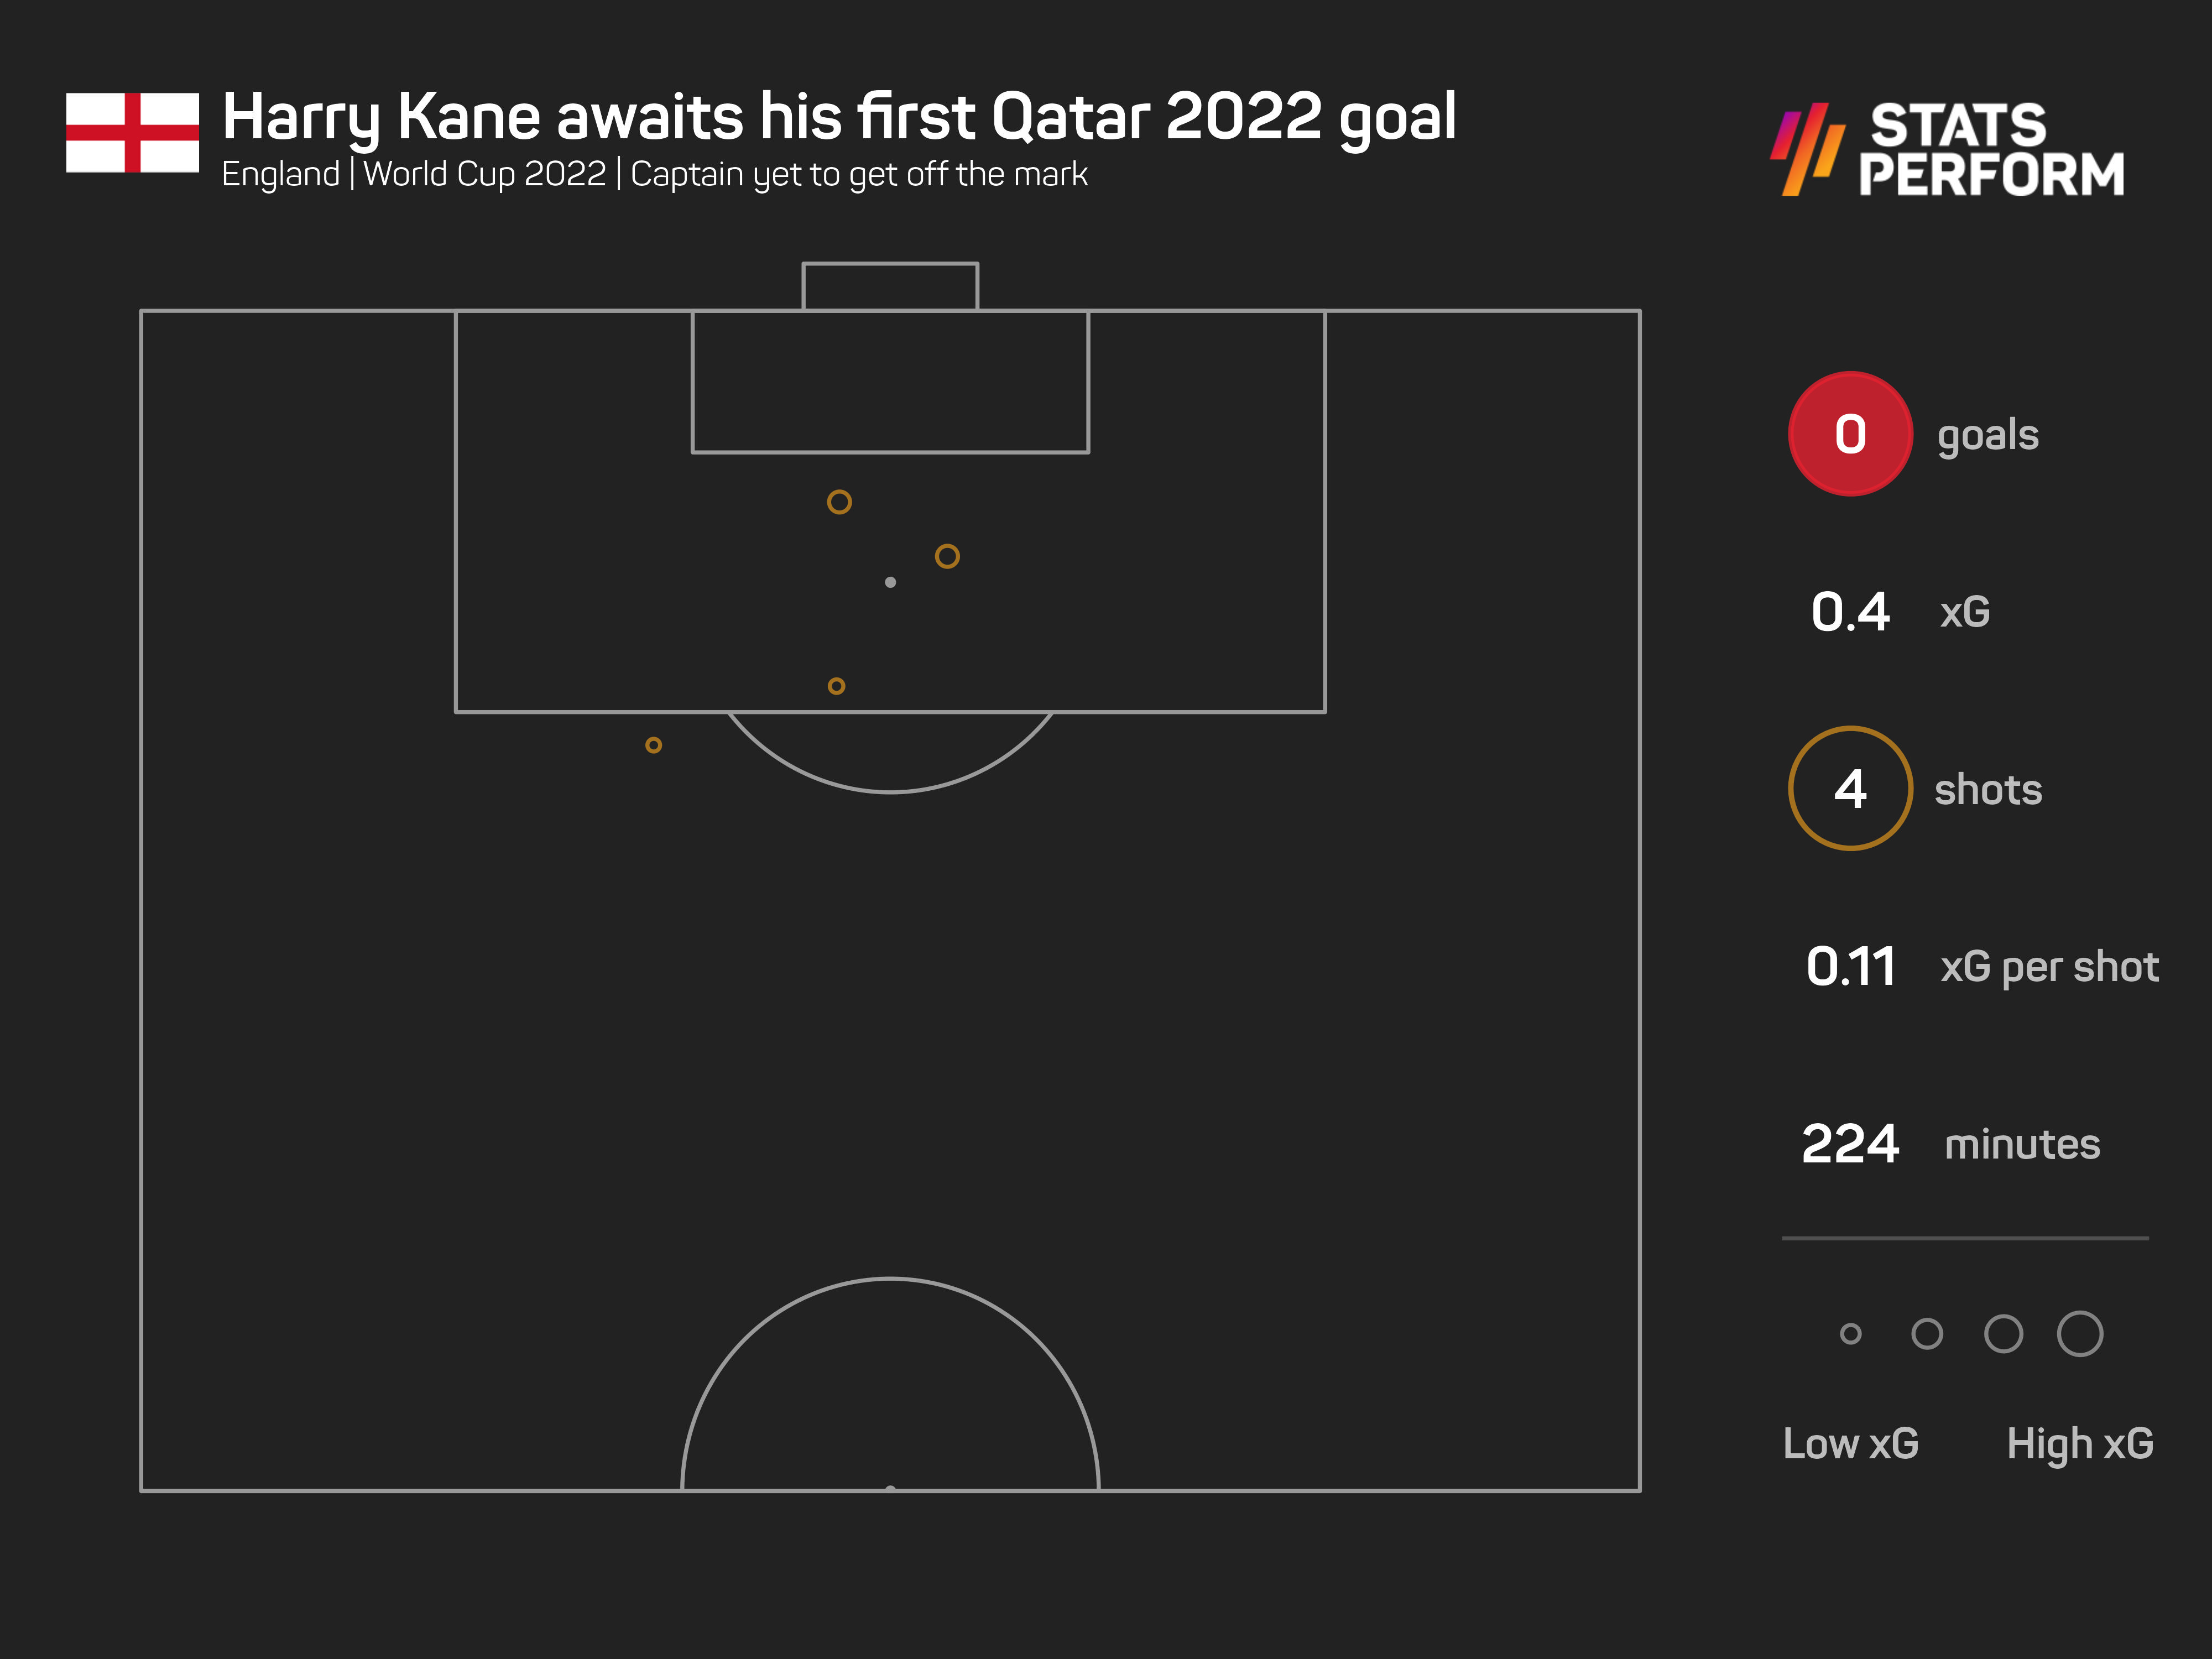Click the 224 minutes value
The height and width of the screenshot is (1659, 2212).
pos(1850,1144)
